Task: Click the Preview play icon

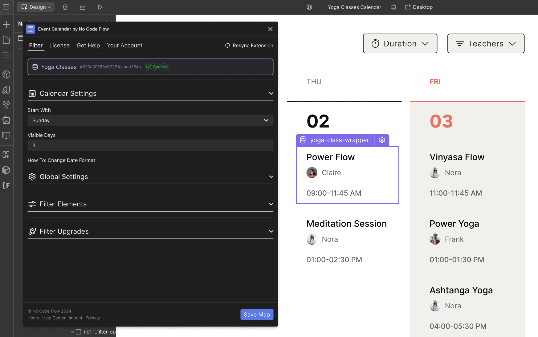Action: click(x=100, y=7)
